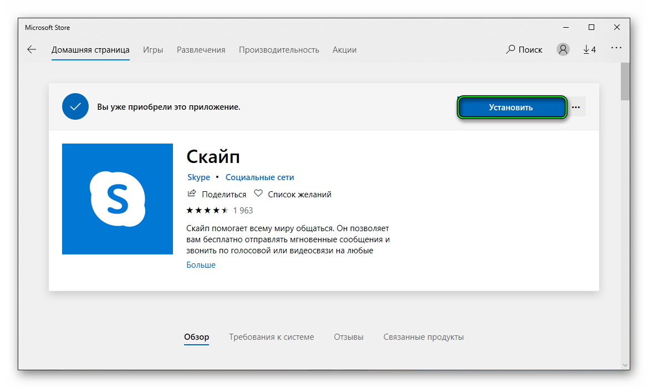Click the Skype app logo image

click(x=118, y=199)
